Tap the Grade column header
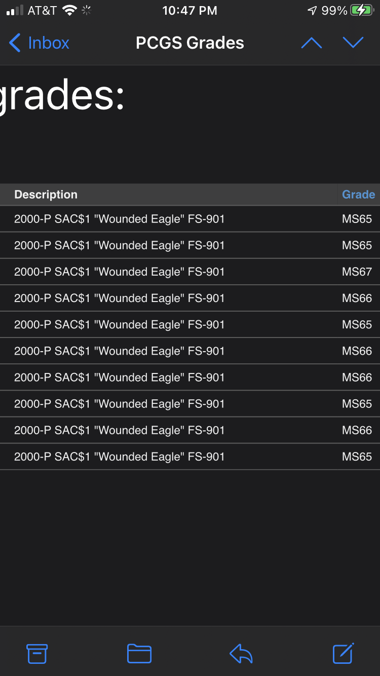The height and width of the screenshot is (676, 380). [x=358, y=195]
